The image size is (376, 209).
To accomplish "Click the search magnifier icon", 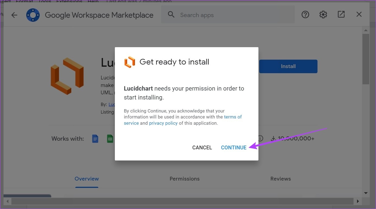I will click(x=171, y=15).
